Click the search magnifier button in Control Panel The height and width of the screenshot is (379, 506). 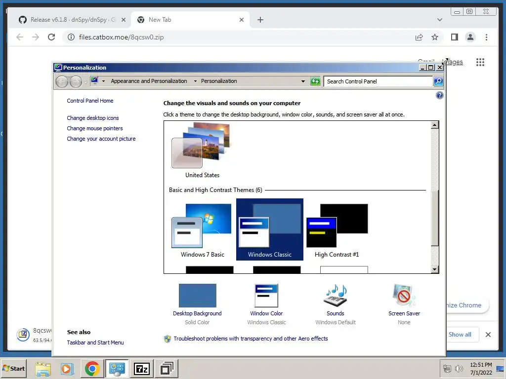point(438,81)
